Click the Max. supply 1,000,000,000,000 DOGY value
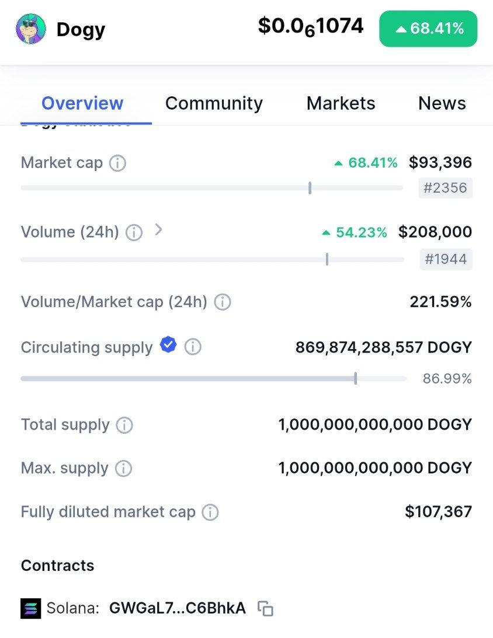This screenshot has height=638, width=493. coord(376,468)
